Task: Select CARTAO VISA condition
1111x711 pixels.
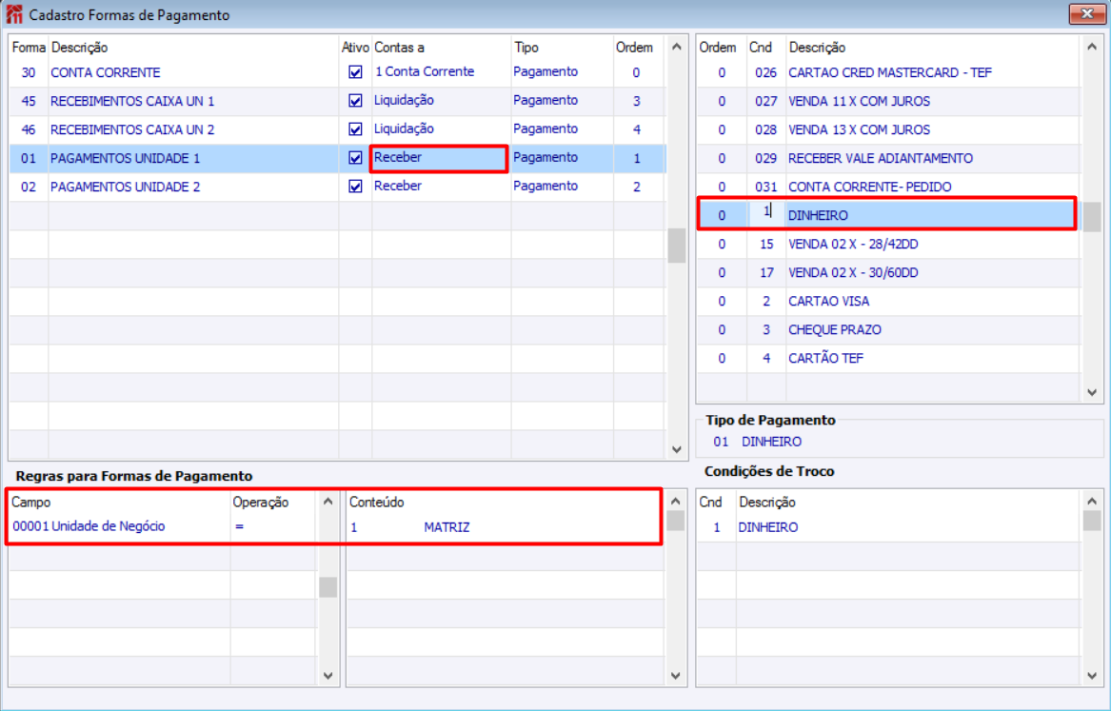Action: (828, 301)
